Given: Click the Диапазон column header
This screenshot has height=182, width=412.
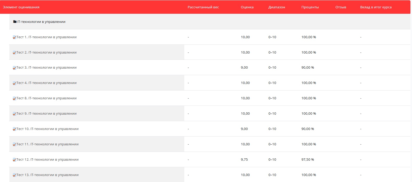Looking at the screenshot, I should (277, 7).
